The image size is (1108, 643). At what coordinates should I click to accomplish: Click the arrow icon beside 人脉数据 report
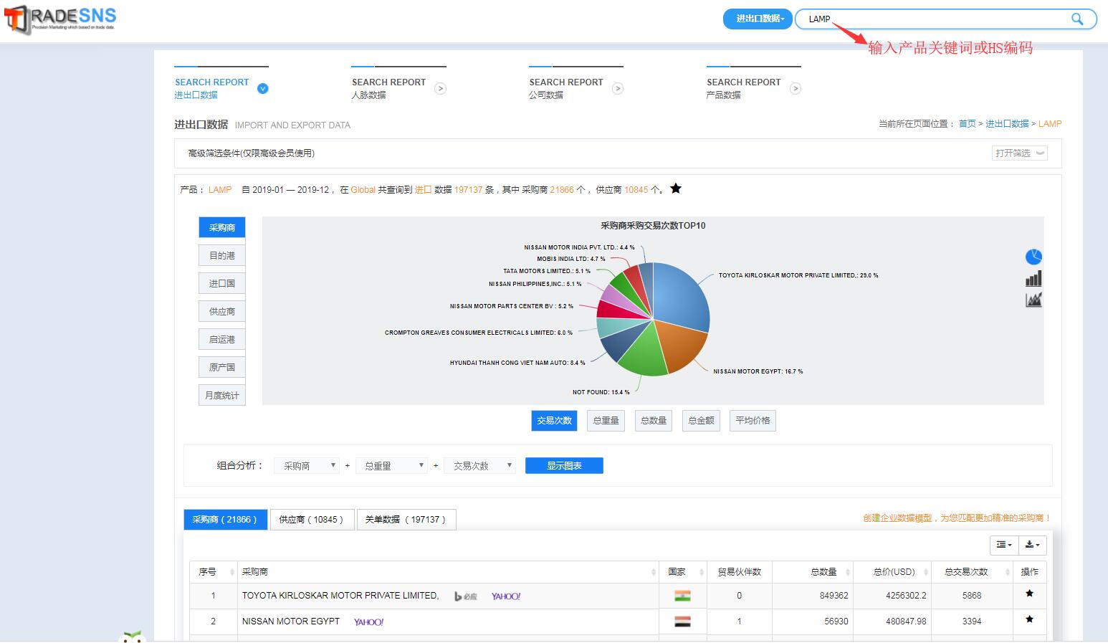[x=440, y=89]
